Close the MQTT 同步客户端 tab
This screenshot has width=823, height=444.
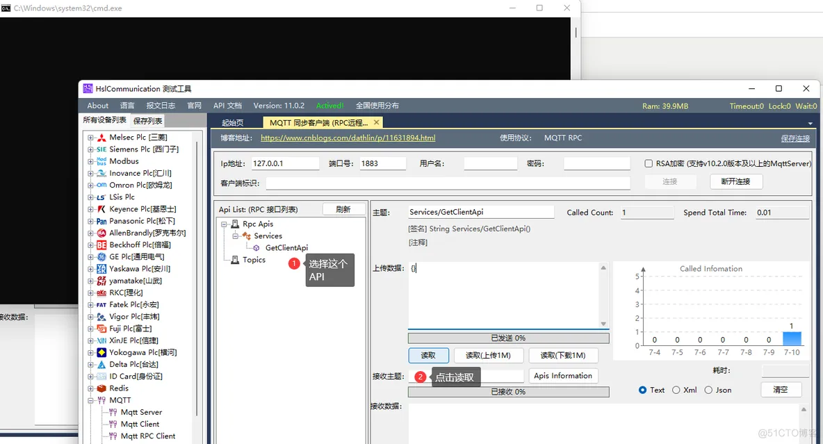pos(376,122)
